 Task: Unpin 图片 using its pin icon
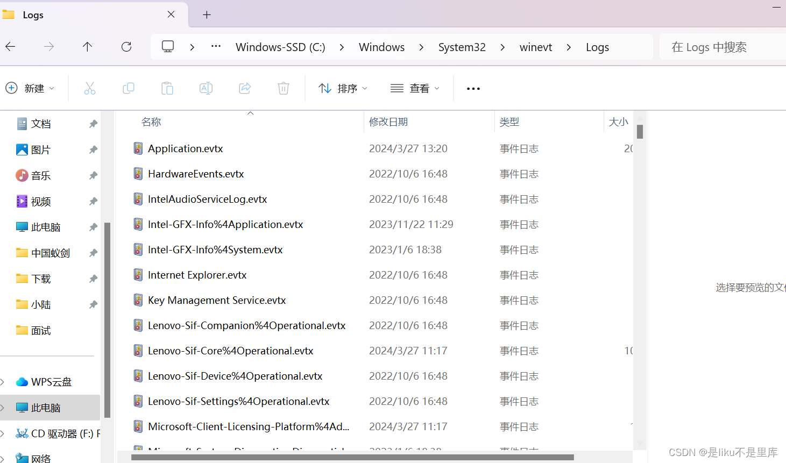(x=93, y=149)
